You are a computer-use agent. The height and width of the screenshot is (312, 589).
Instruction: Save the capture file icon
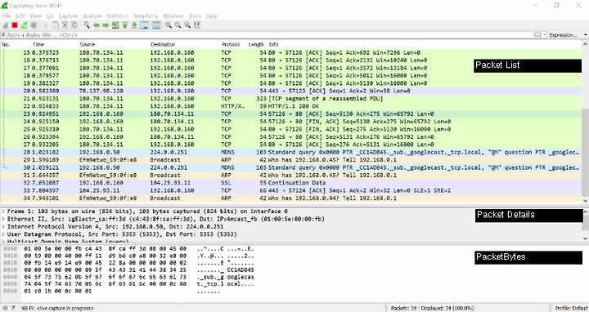pos(56,25)
